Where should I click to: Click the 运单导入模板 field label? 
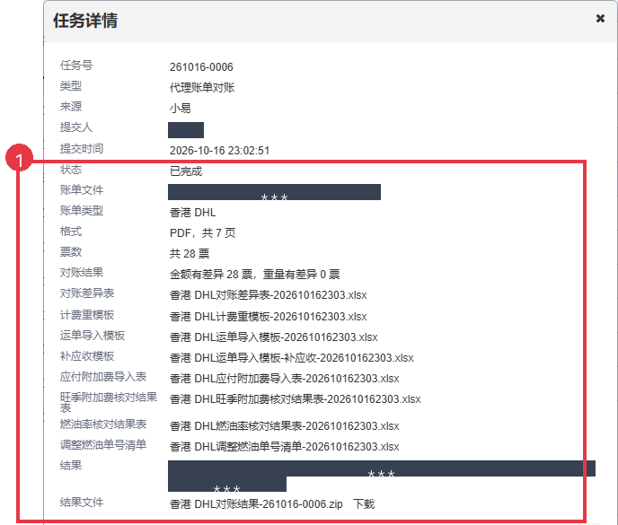(x=93, y=335)
